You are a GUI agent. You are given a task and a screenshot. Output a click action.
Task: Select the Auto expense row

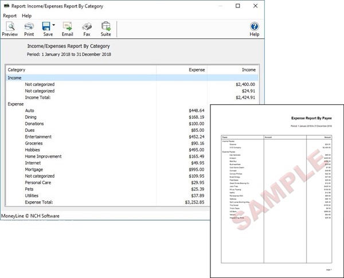108,111
